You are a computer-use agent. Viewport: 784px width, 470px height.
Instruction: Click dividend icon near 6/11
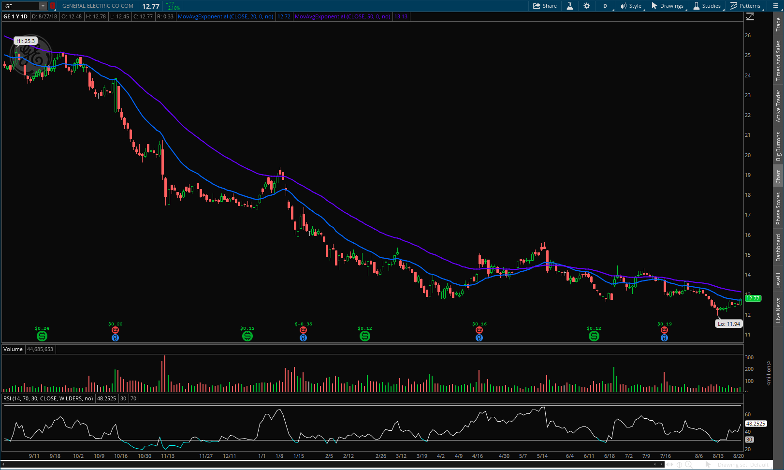pyautogui.click(x=594, y=336)
